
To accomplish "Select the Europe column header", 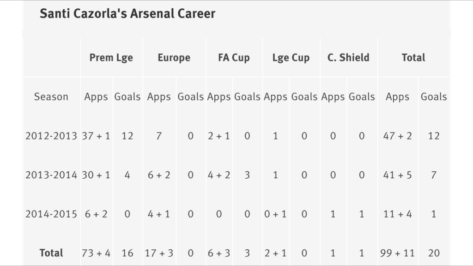I will point(174,58).
